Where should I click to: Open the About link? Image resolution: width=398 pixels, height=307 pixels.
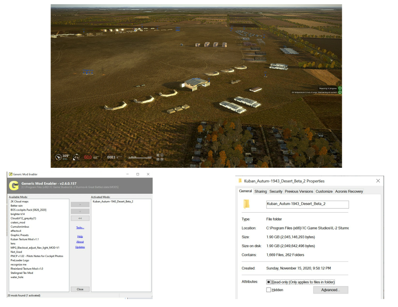coord(80,242)
